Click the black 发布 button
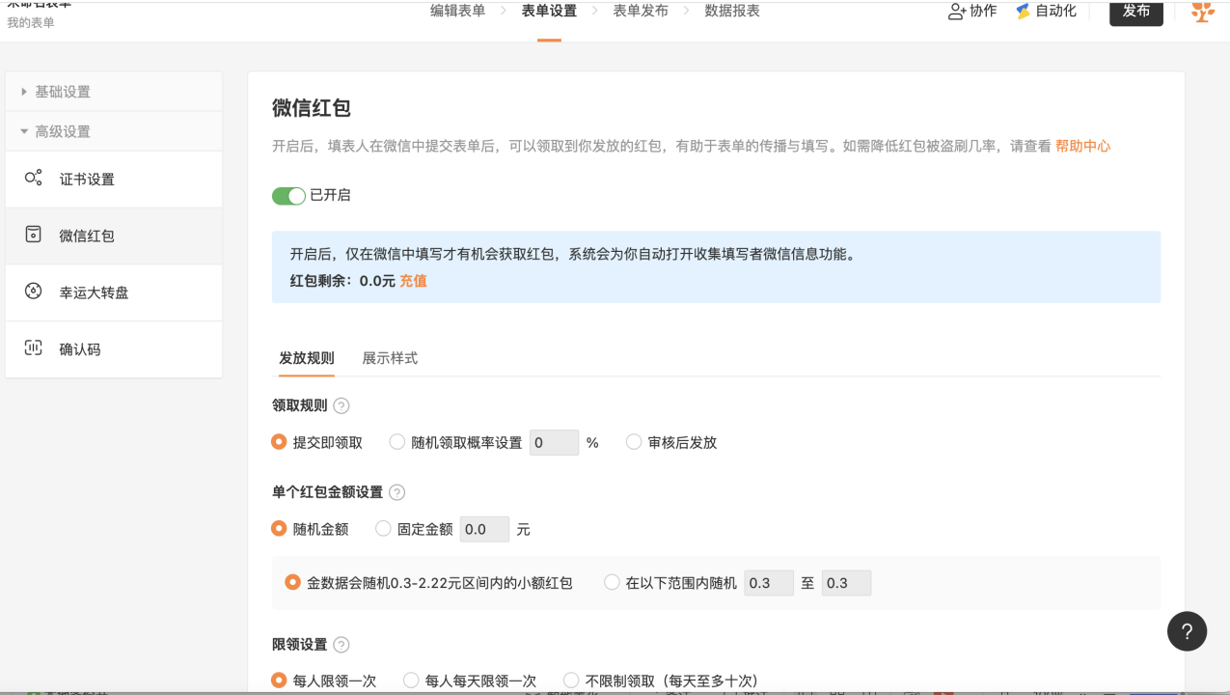1230x695 pixels. coord(1136,12)
